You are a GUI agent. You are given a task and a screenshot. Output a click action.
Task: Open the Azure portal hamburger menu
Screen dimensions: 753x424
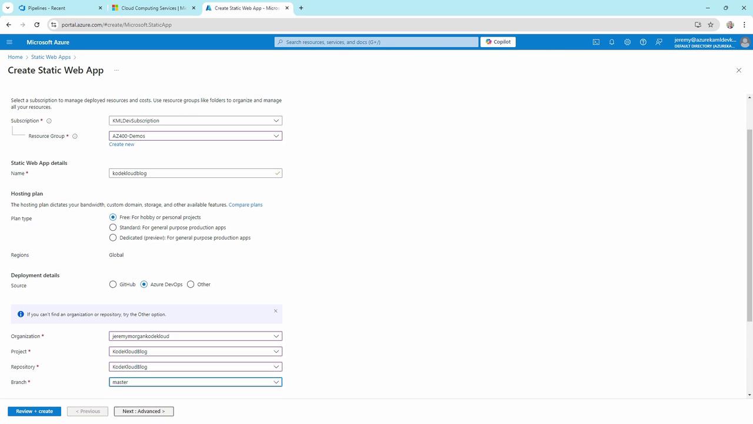coord(9,42)
